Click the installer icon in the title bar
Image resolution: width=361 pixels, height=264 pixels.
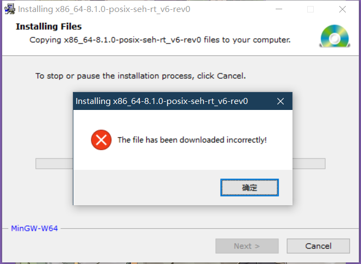[x=10, y=9]
